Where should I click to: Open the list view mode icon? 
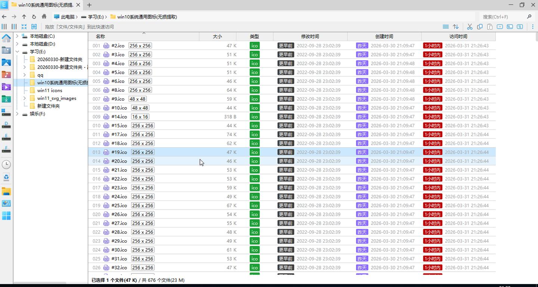coord(446,27)
